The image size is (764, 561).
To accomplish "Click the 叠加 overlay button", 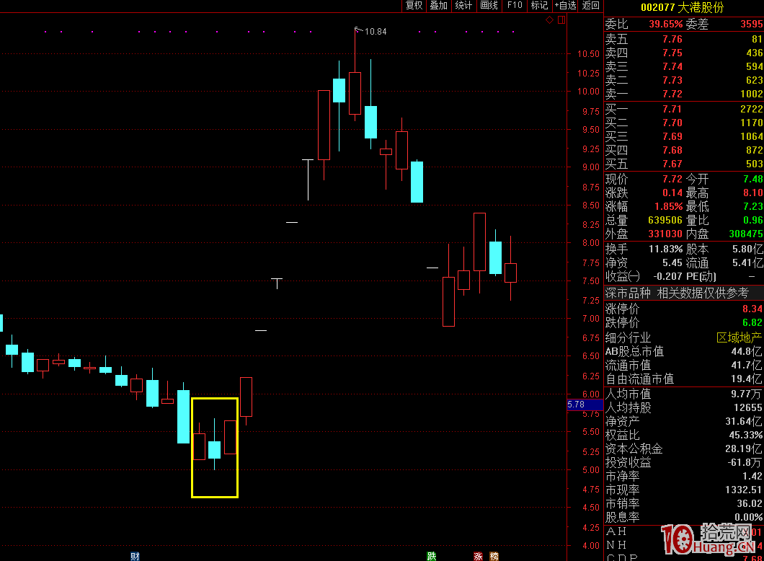I will point(438,5).
